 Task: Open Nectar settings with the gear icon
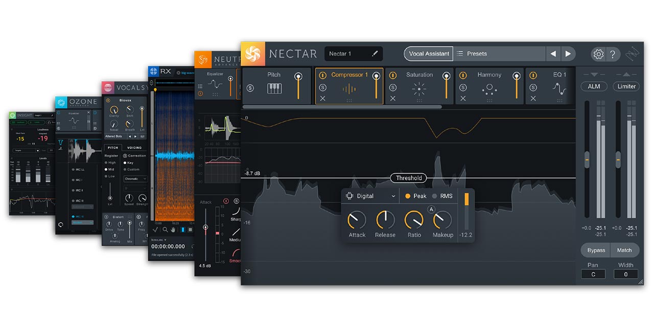pyautogui.click(x=599, y=54)
